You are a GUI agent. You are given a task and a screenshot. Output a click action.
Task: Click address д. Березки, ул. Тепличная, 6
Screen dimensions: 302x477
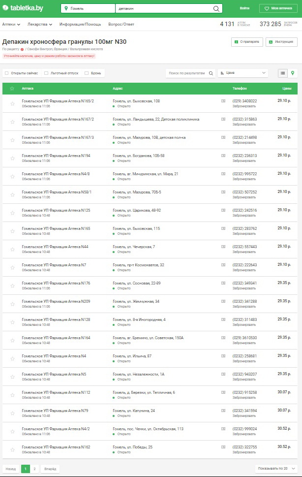click(144, 392)
